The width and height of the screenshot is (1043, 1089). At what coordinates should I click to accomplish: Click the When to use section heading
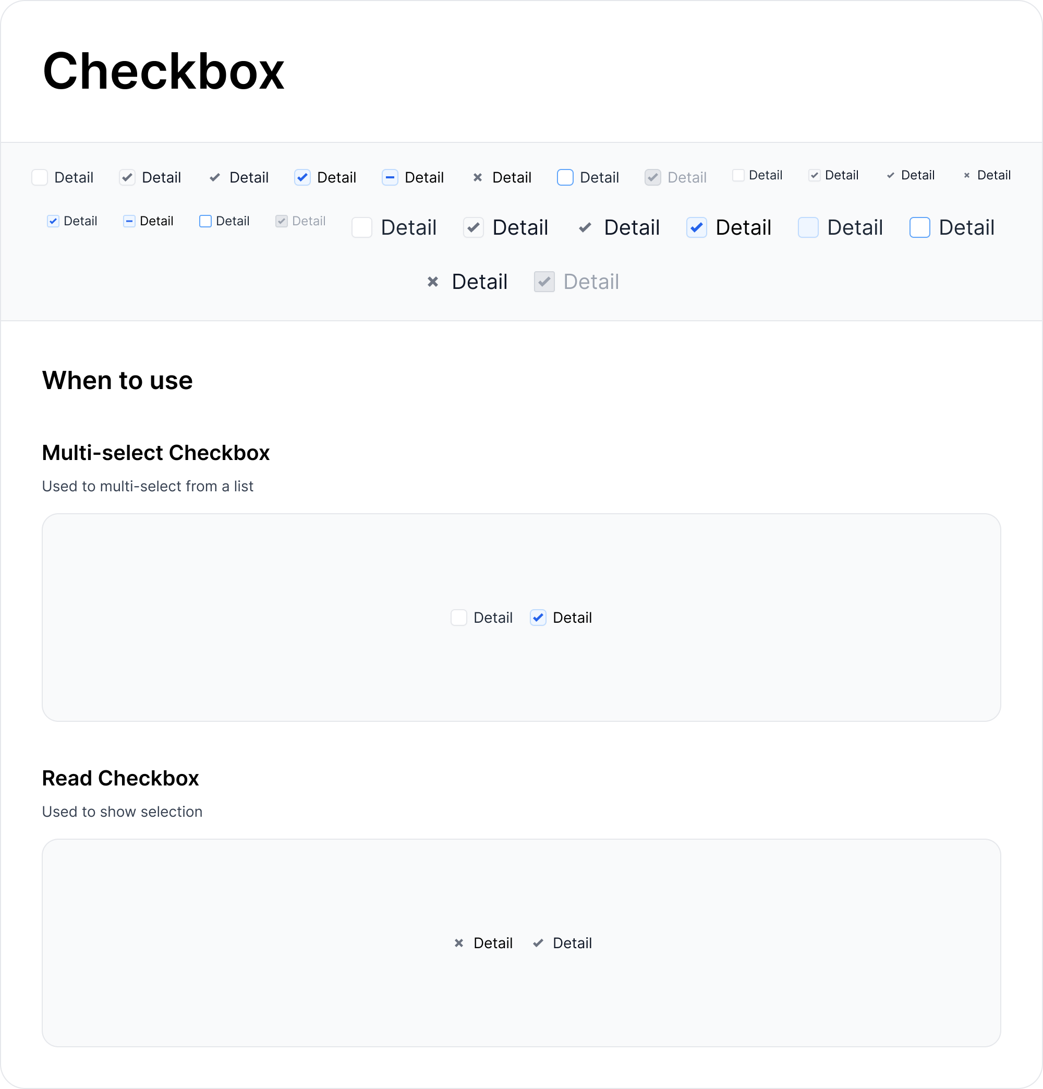(117, 380)
